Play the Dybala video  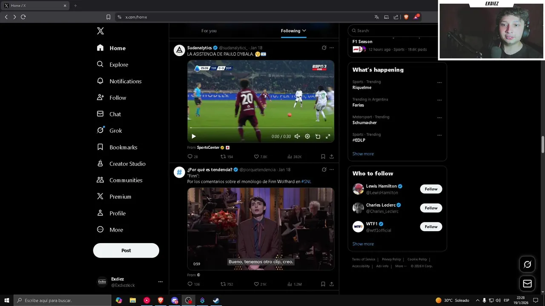point(193,136)
